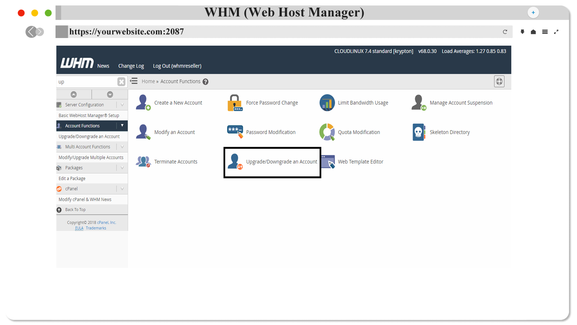Click browser download arrow icon
This screenshot has height=325, width=577.
(522, 32)
